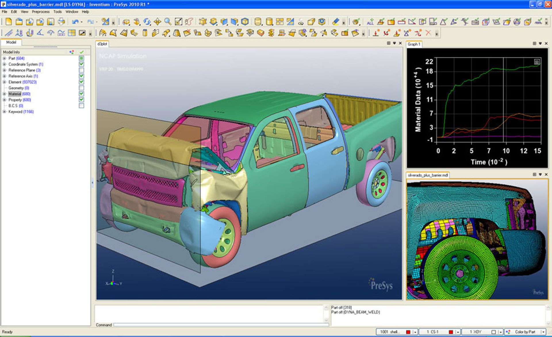Toggle the Material checkbox
Viewport: 552px width, 337px height.
(x=81, y=94)
